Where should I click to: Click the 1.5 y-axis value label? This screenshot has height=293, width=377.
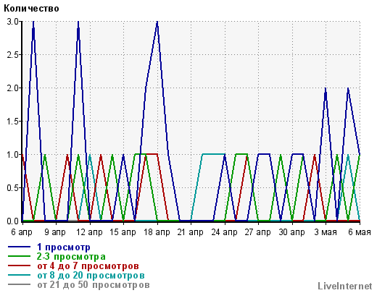tap(12, 122)
